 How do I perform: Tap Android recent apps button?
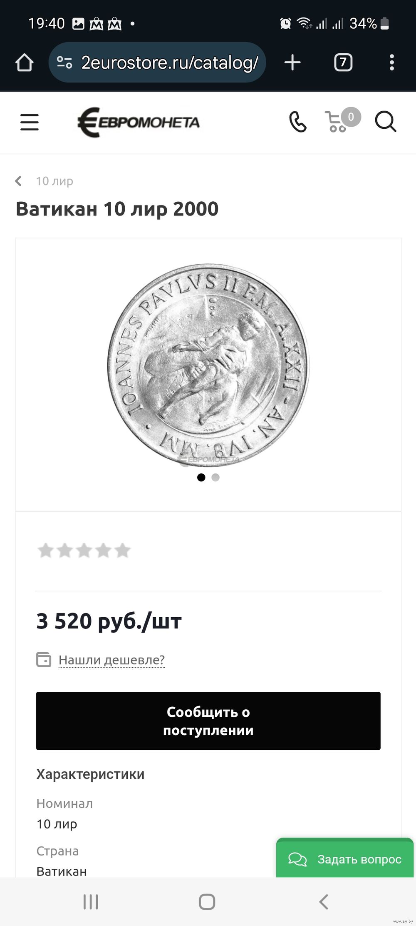pyautogui.click(x=91, y=902)
